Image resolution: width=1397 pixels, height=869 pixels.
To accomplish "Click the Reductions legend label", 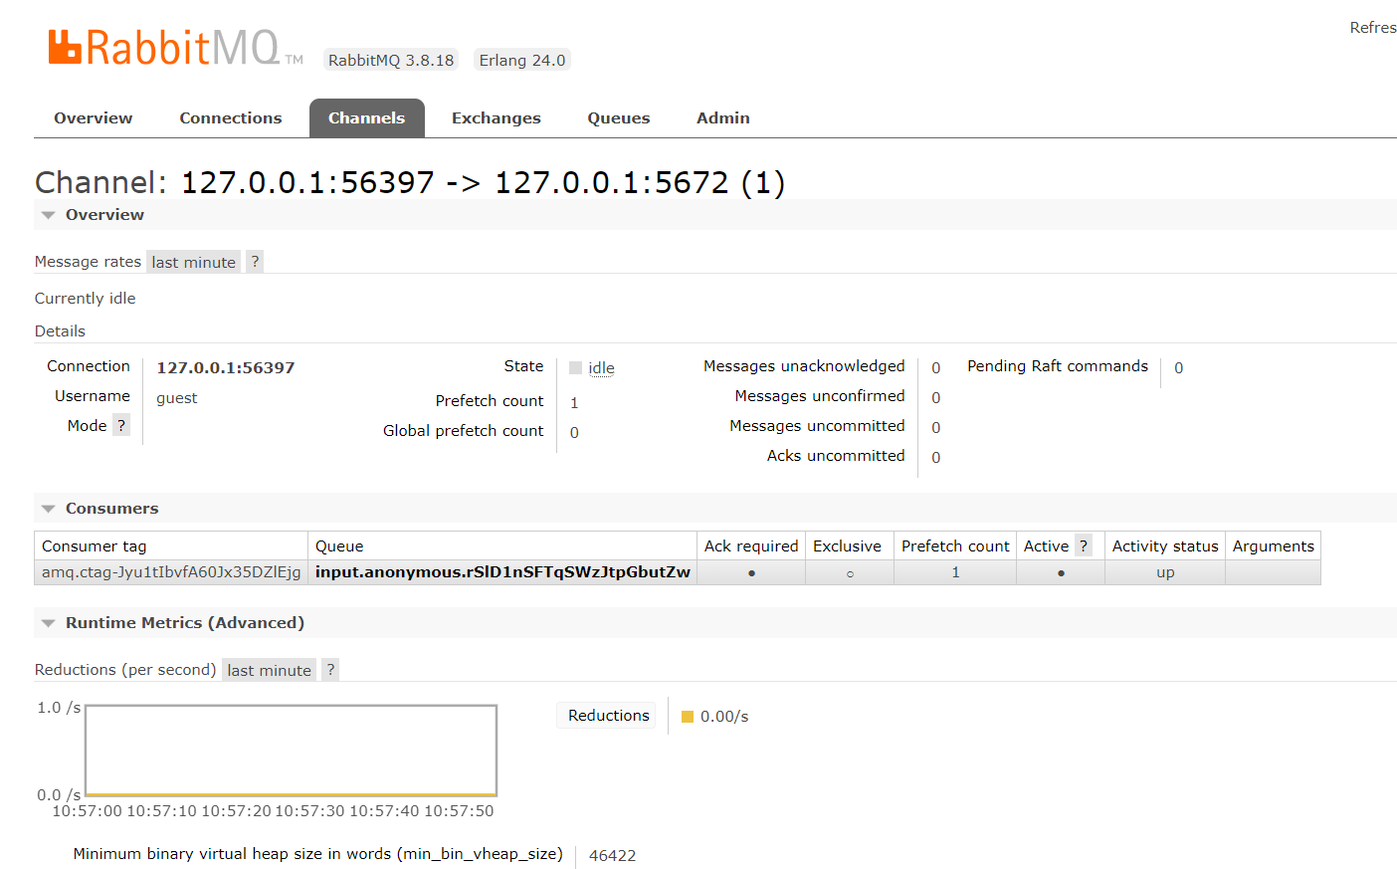I will 608,716.
